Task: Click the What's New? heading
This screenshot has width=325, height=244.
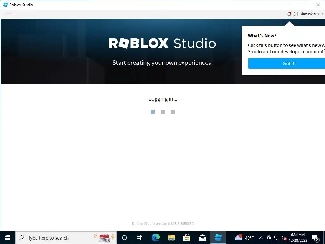Action: [x=262, y=36]
